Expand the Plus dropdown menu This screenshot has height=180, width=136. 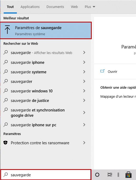90,7
